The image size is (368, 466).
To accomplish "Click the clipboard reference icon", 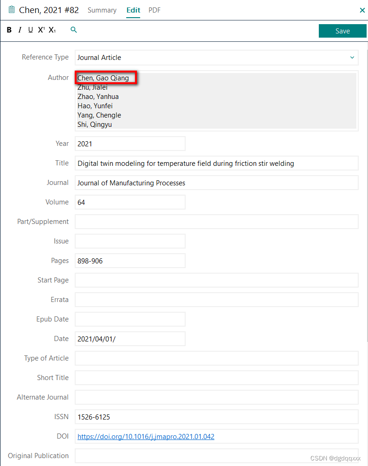I will pos(12,10).
